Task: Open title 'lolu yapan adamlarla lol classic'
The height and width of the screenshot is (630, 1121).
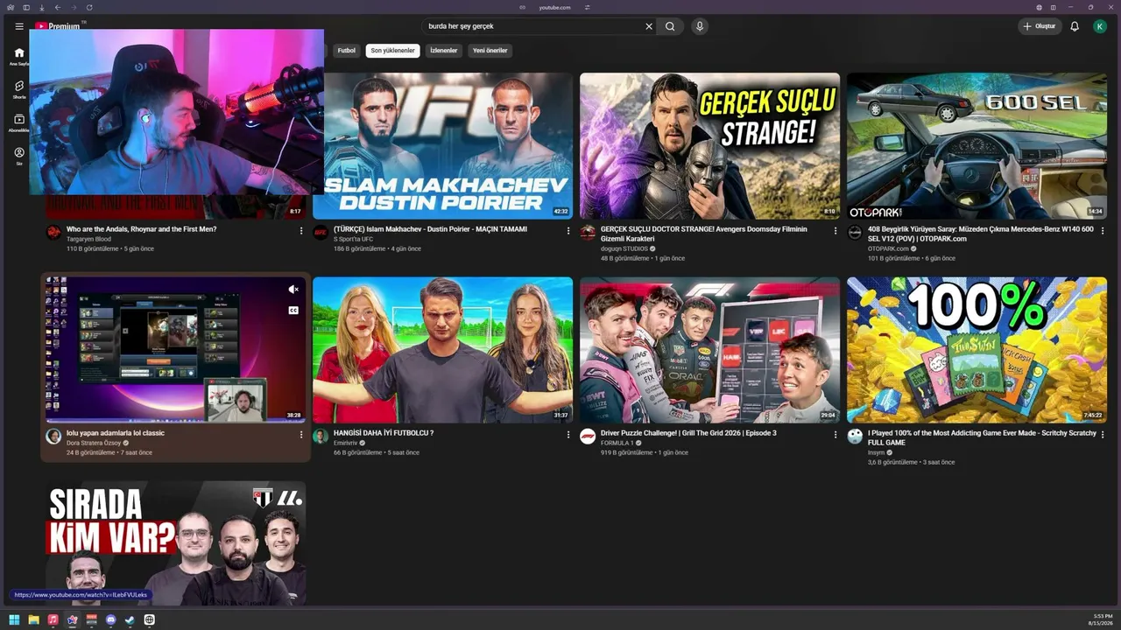Action: coord(116,433)
